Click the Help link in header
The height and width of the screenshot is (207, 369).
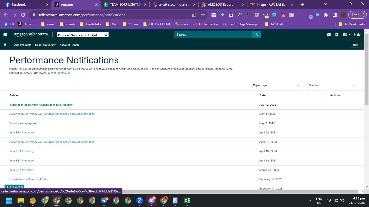pos(357,34)
